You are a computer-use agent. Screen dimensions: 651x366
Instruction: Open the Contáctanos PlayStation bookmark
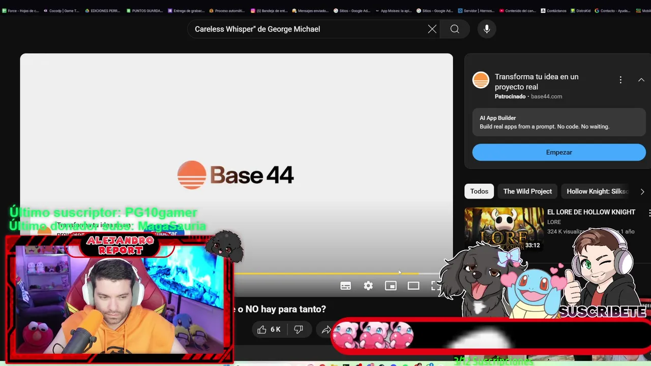coord(553,11)
